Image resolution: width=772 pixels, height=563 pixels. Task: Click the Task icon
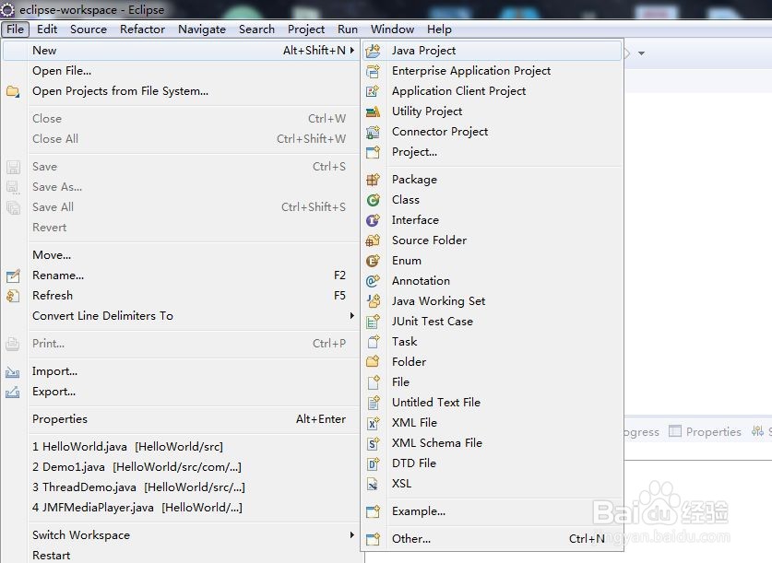tap(374, 342)
